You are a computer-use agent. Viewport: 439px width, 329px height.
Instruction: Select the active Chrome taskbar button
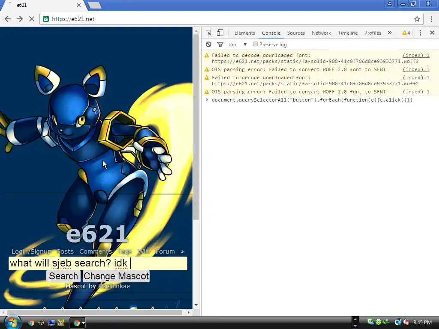click(x=77, y=323)
